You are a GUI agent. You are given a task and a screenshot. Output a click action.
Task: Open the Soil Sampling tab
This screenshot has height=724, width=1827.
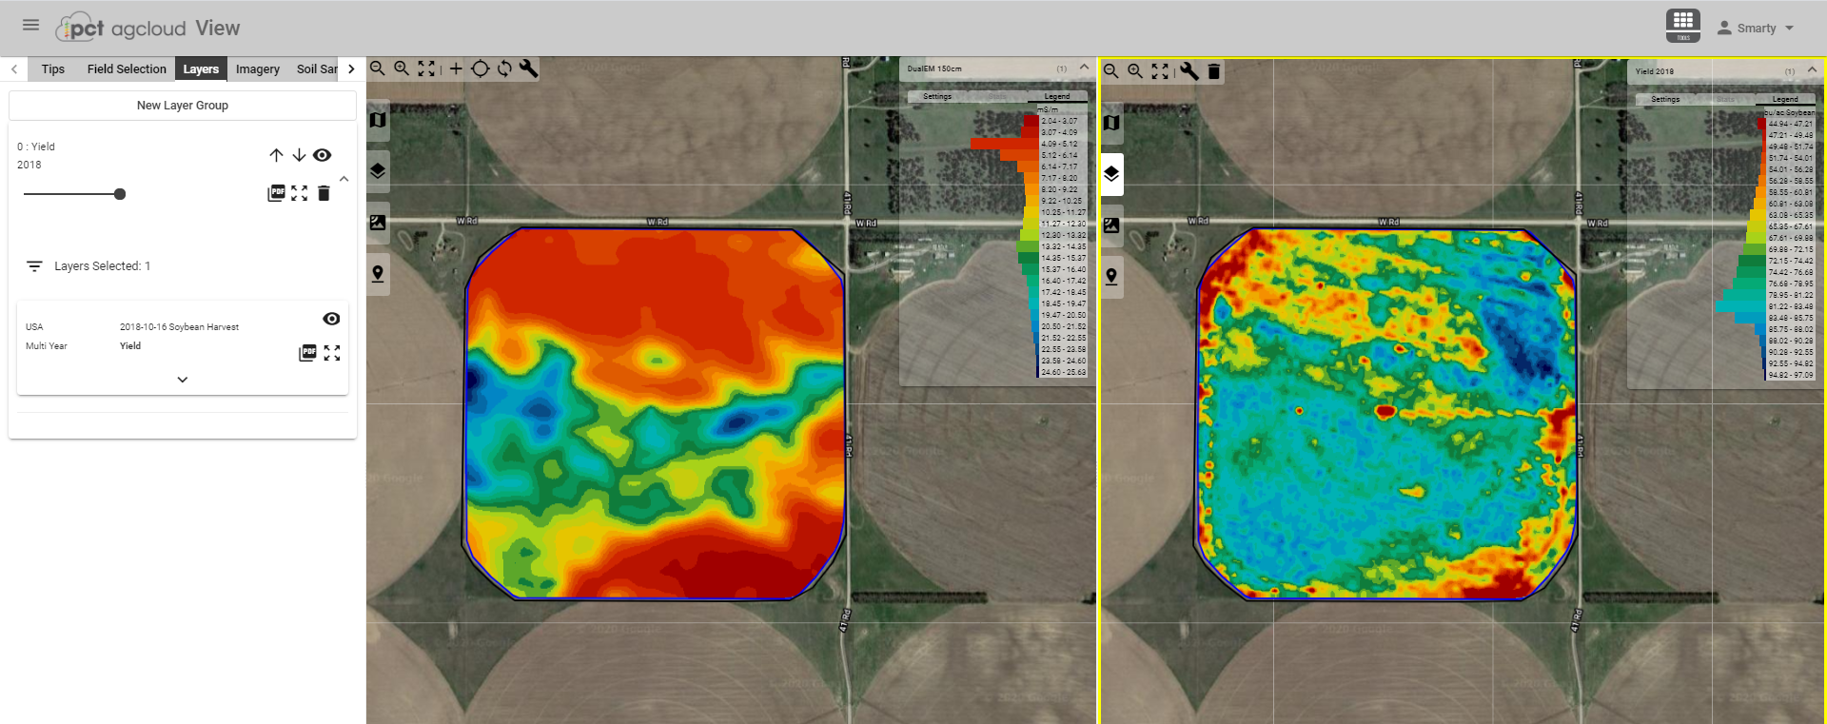tap(317, 68)
